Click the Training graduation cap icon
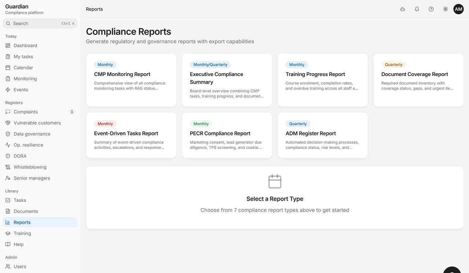The height and width of the screenshot is (273, 469). (x=8, y=233)
